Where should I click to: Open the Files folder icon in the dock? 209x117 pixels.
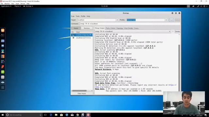(3, 41)
